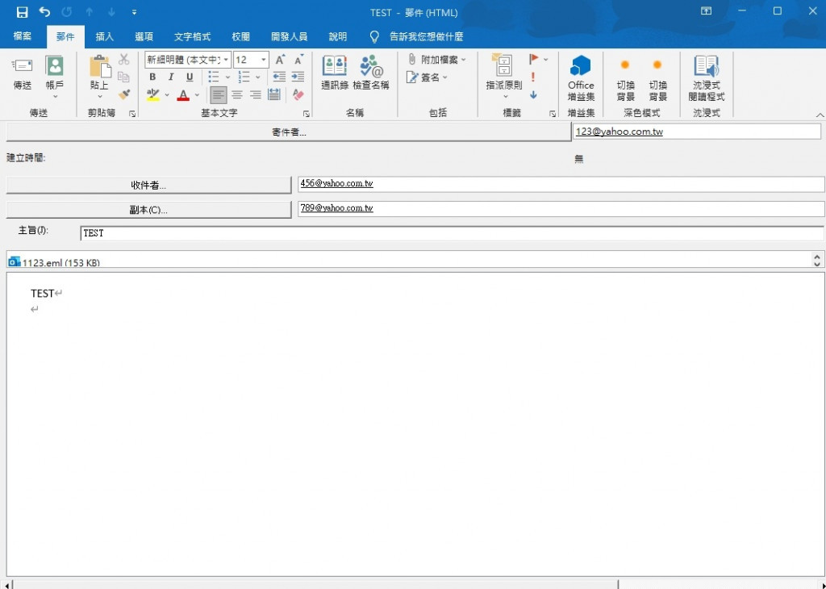Switch to the Insert (插入) tab

[x=104, y=37]
